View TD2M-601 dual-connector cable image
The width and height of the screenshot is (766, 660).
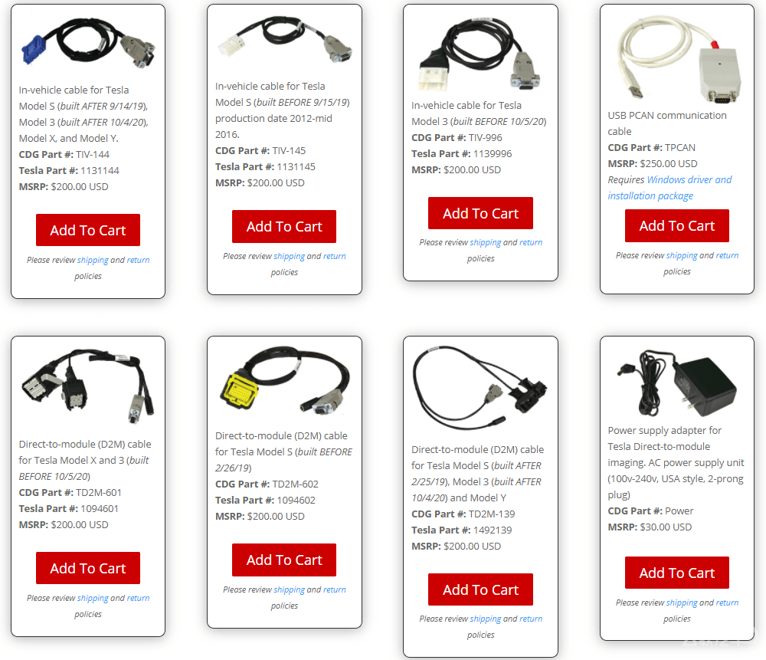88,386
